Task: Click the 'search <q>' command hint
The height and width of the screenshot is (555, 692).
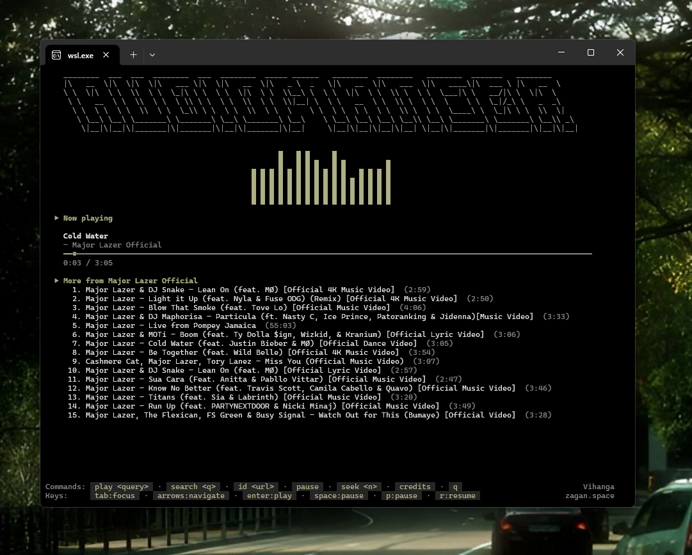Action: [193, 487]
